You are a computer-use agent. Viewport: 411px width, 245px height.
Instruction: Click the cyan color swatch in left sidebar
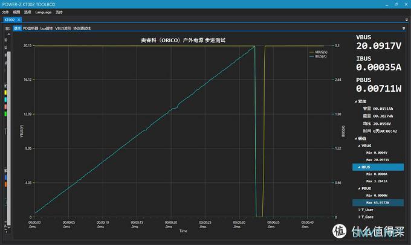6,98
